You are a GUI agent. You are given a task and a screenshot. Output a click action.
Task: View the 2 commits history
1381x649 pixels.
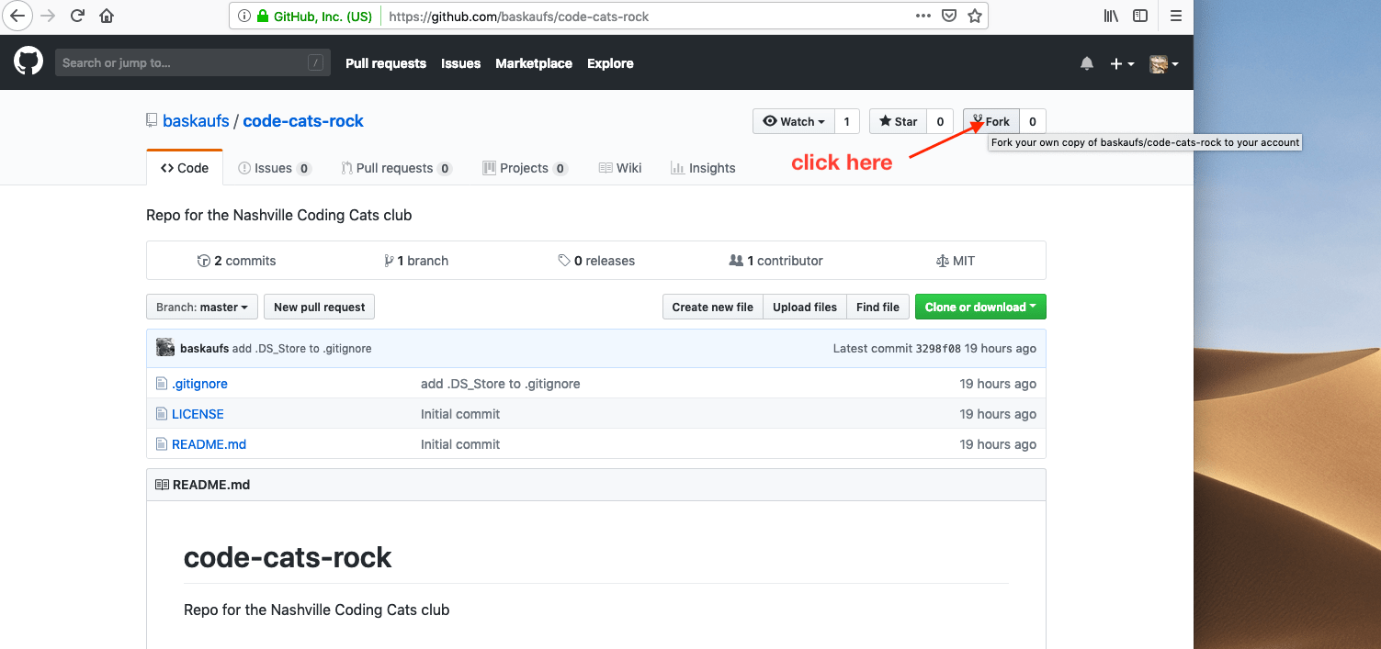236,261
